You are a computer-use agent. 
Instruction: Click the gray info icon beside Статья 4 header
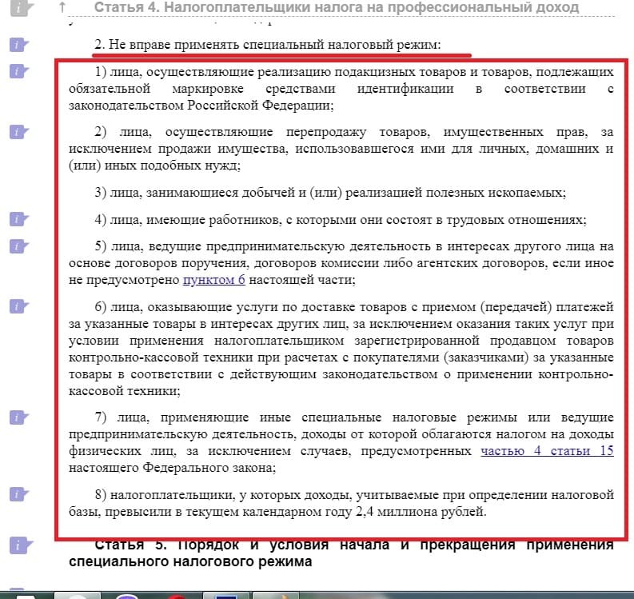click(19, 7)
